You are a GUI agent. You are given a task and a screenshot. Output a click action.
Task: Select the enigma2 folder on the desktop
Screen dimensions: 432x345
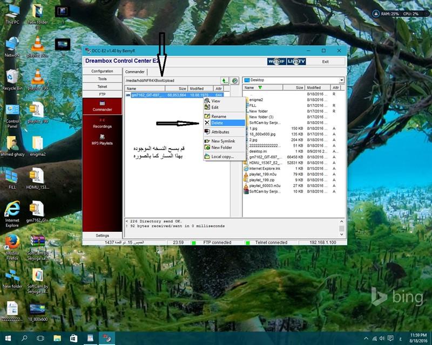click(38, 147)
